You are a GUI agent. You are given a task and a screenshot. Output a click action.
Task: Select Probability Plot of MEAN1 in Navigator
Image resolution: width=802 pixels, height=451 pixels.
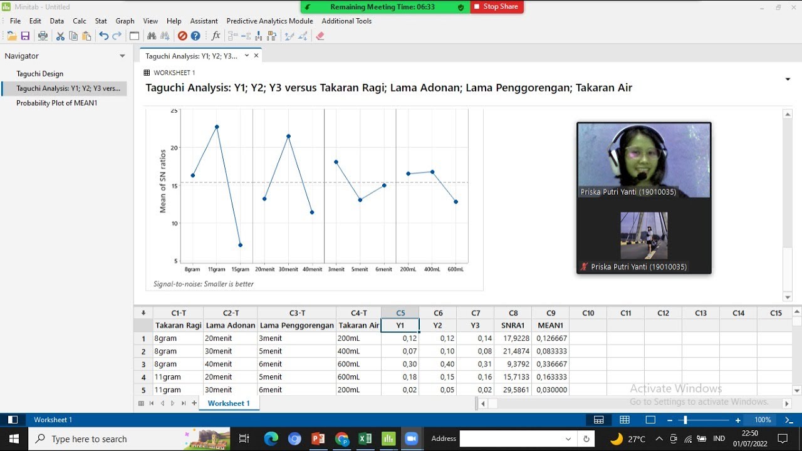(57, 103)
